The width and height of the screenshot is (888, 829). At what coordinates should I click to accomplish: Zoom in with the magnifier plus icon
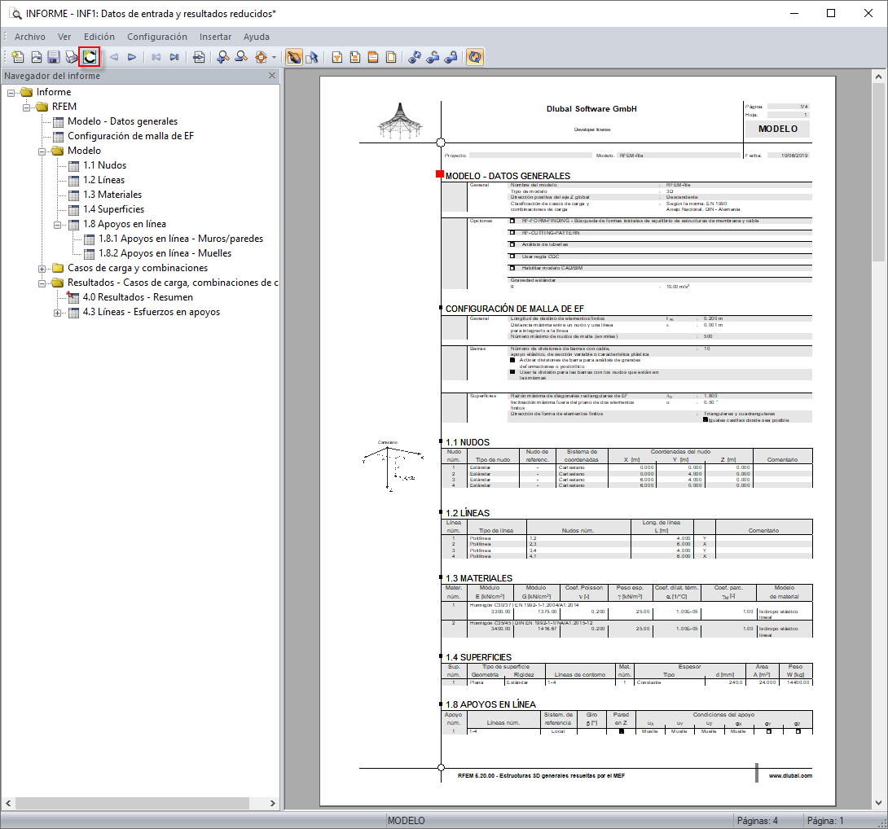[223, 57]
